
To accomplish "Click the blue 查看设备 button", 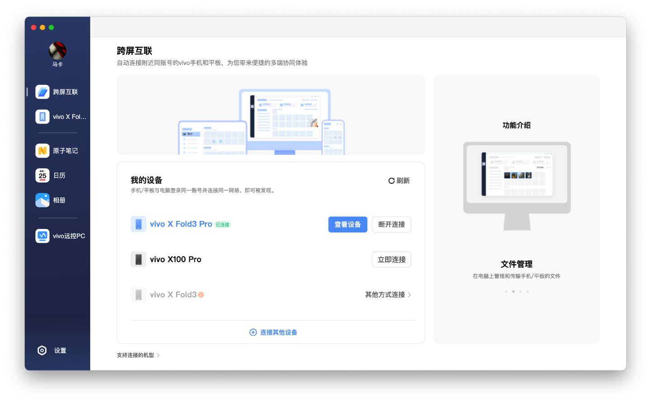I will 347,225.
